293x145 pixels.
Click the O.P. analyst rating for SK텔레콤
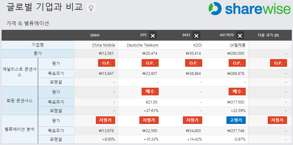(237, 63)
